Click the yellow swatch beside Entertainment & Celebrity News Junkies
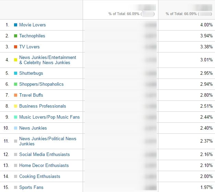This screenshot has height=192, width=215. point(15,60)
